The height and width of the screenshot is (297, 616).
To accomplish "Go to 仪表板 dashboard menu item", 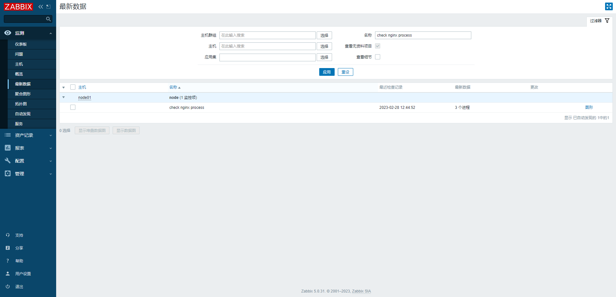I will [x=21, y=44].
